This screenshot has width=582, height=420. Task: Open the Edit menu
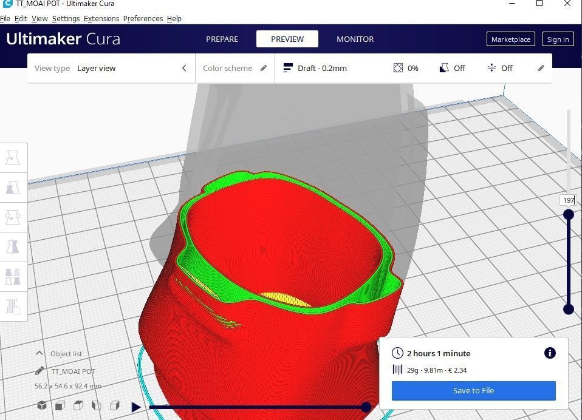(21, 19)
